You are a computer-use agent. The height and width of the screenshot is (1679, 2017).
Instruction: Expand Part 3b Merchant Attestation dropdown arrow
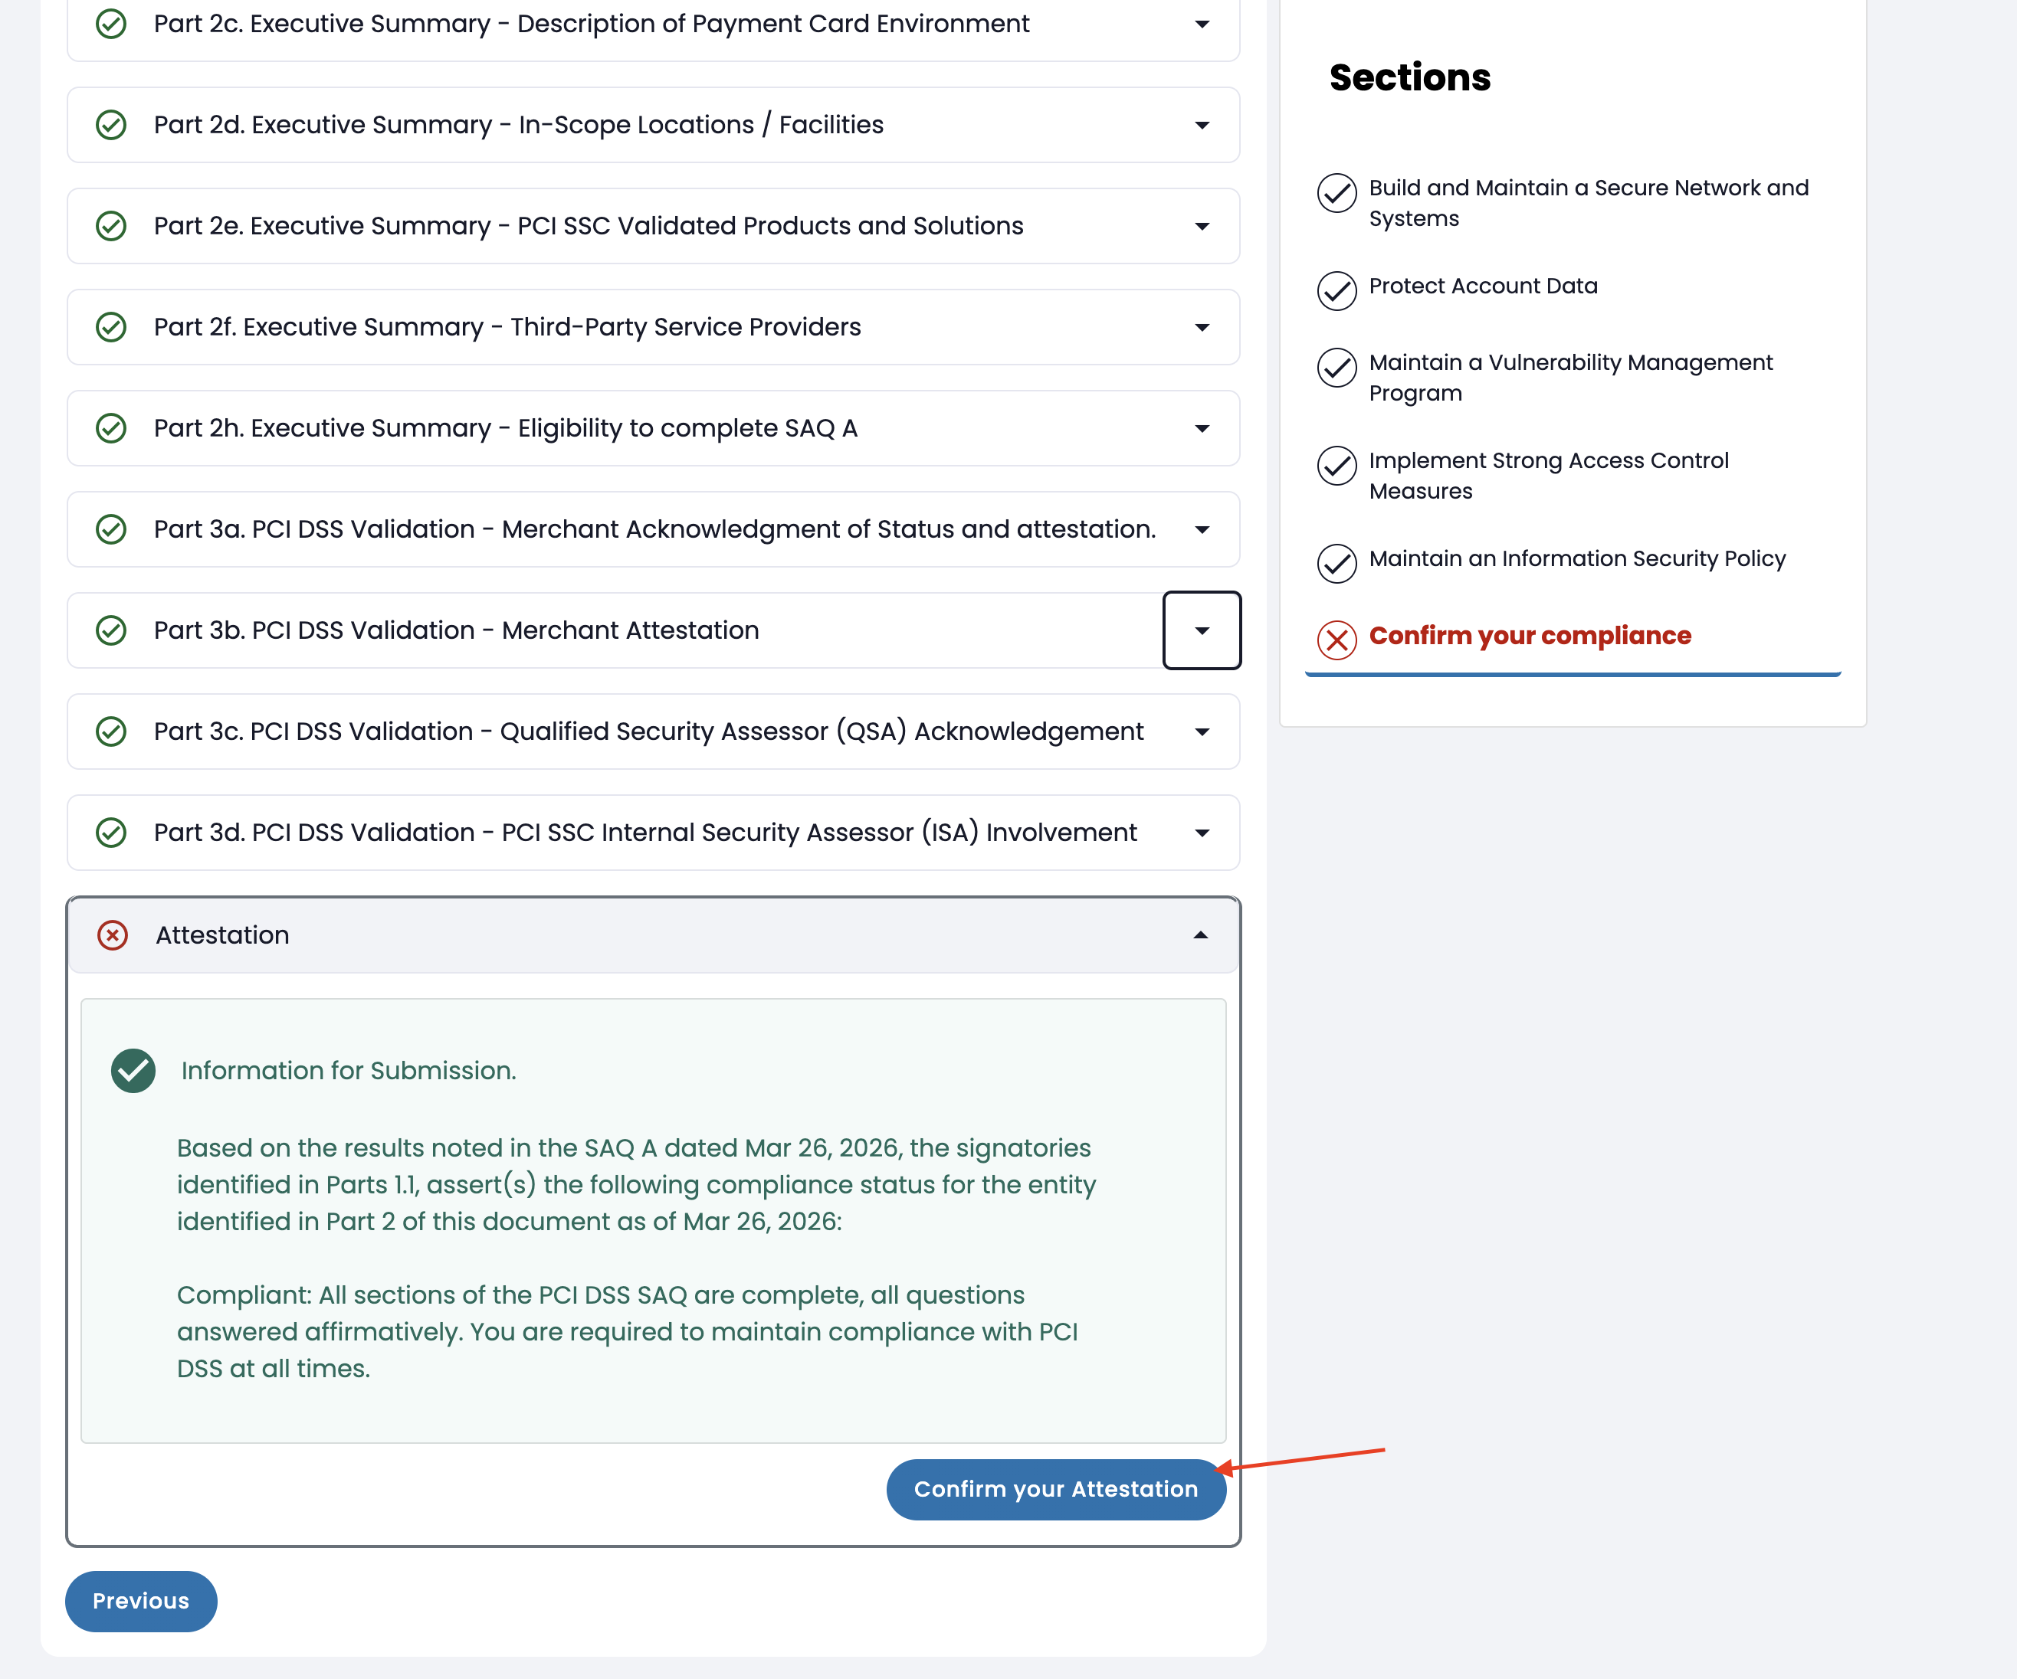1202,630
